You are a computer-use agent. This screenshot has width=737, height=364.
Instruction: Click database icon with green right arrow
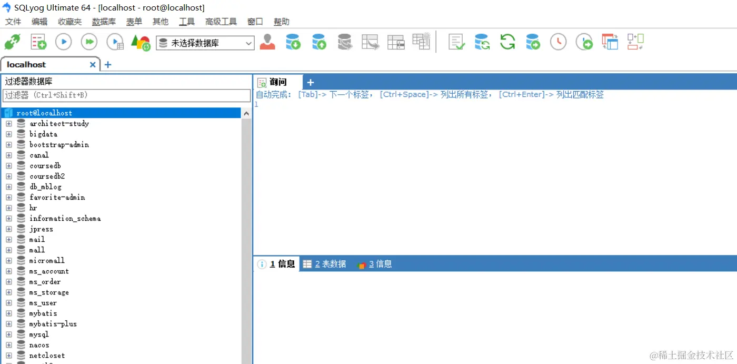point(533,42)
